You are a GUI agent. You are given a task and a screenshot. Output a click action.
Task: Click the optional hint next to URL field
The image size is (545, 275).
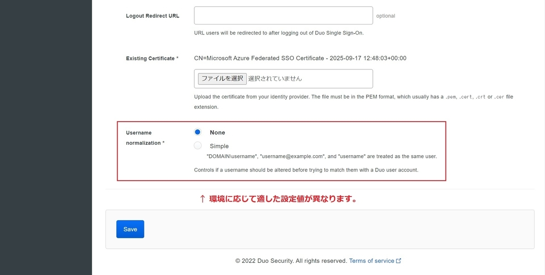point(386,16)
